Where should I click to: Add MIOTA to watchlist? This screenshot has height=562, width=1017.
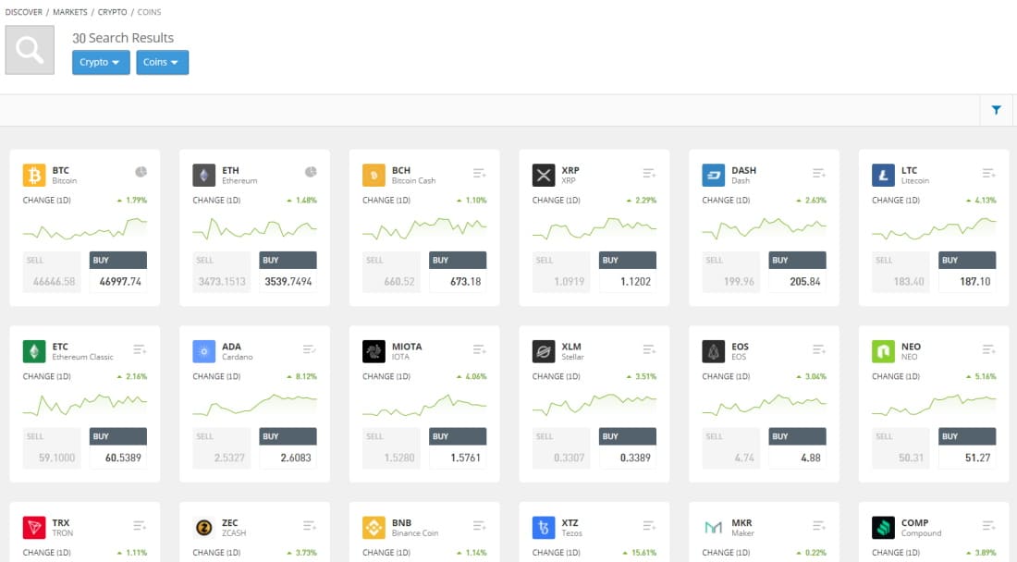(479, 349)
